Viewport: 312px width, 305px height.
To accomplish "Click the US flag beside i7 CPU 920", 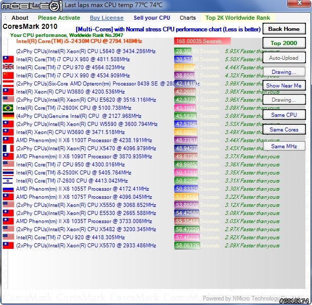I will coord(8,237).
